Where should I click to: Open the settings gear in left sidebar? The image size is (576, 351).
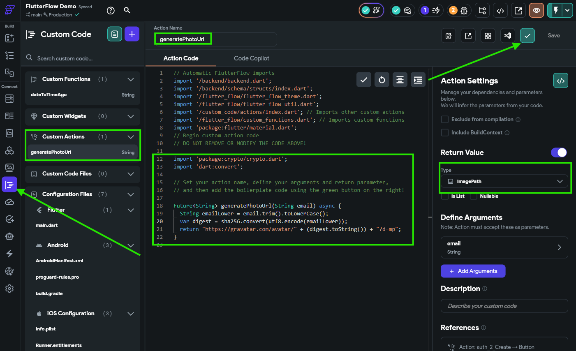(9, 289)
